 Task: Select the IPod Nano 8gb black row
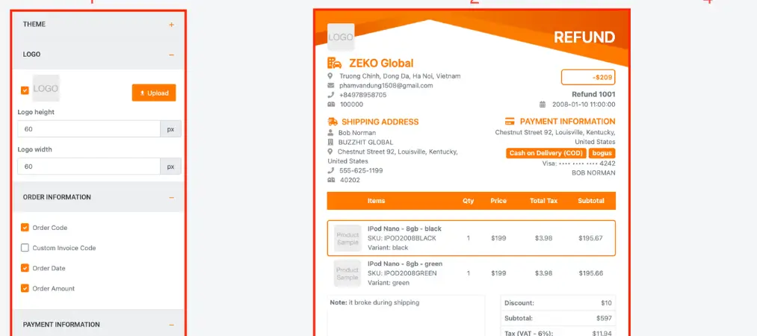[472, 238]
